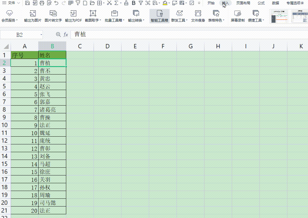Switch to the 公式 tab
Screen dimensions: 308x218
[261, 3]
